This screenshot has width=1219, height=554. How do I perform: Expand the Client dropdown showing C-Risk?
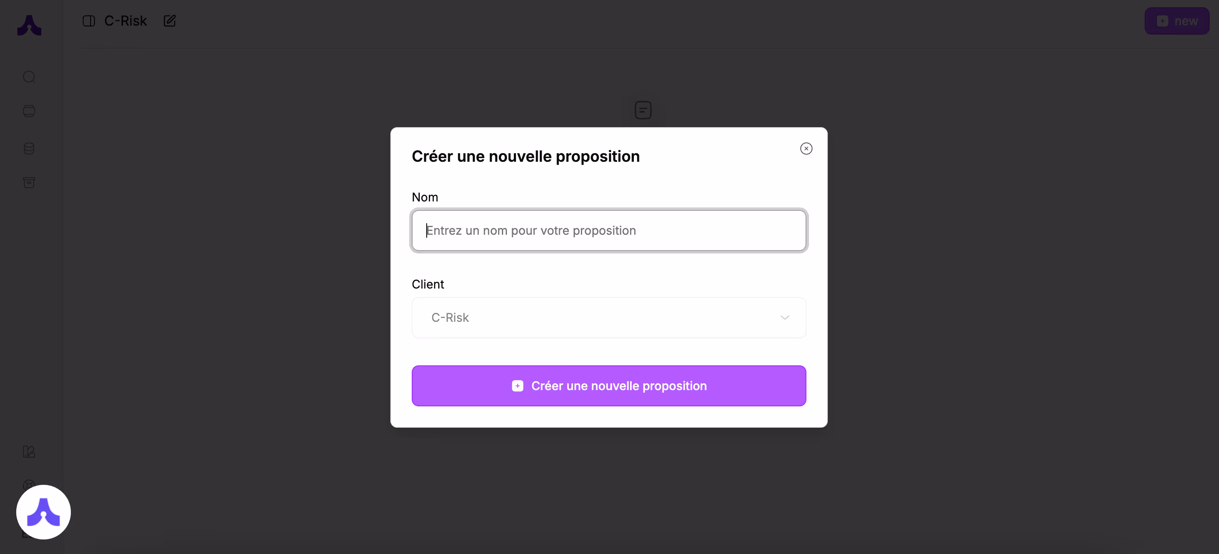tap(609, 317)
